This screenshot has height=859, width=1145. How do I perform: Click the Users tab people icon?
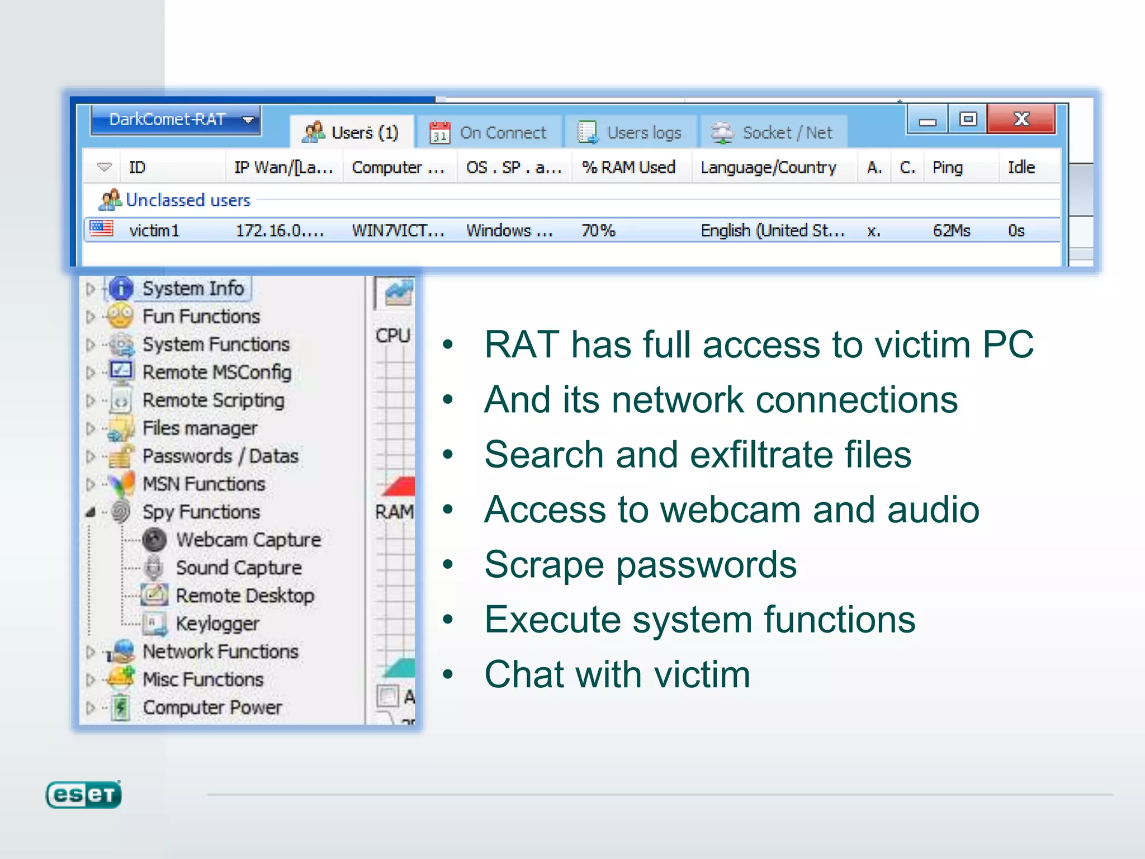(x=314, y=133)
